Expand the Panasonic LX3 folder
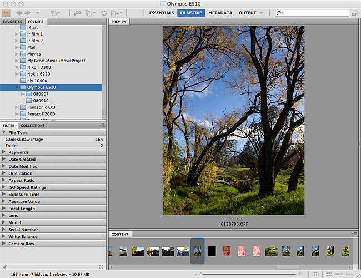Viewport: 361px width, 278px height. point(17,107)
